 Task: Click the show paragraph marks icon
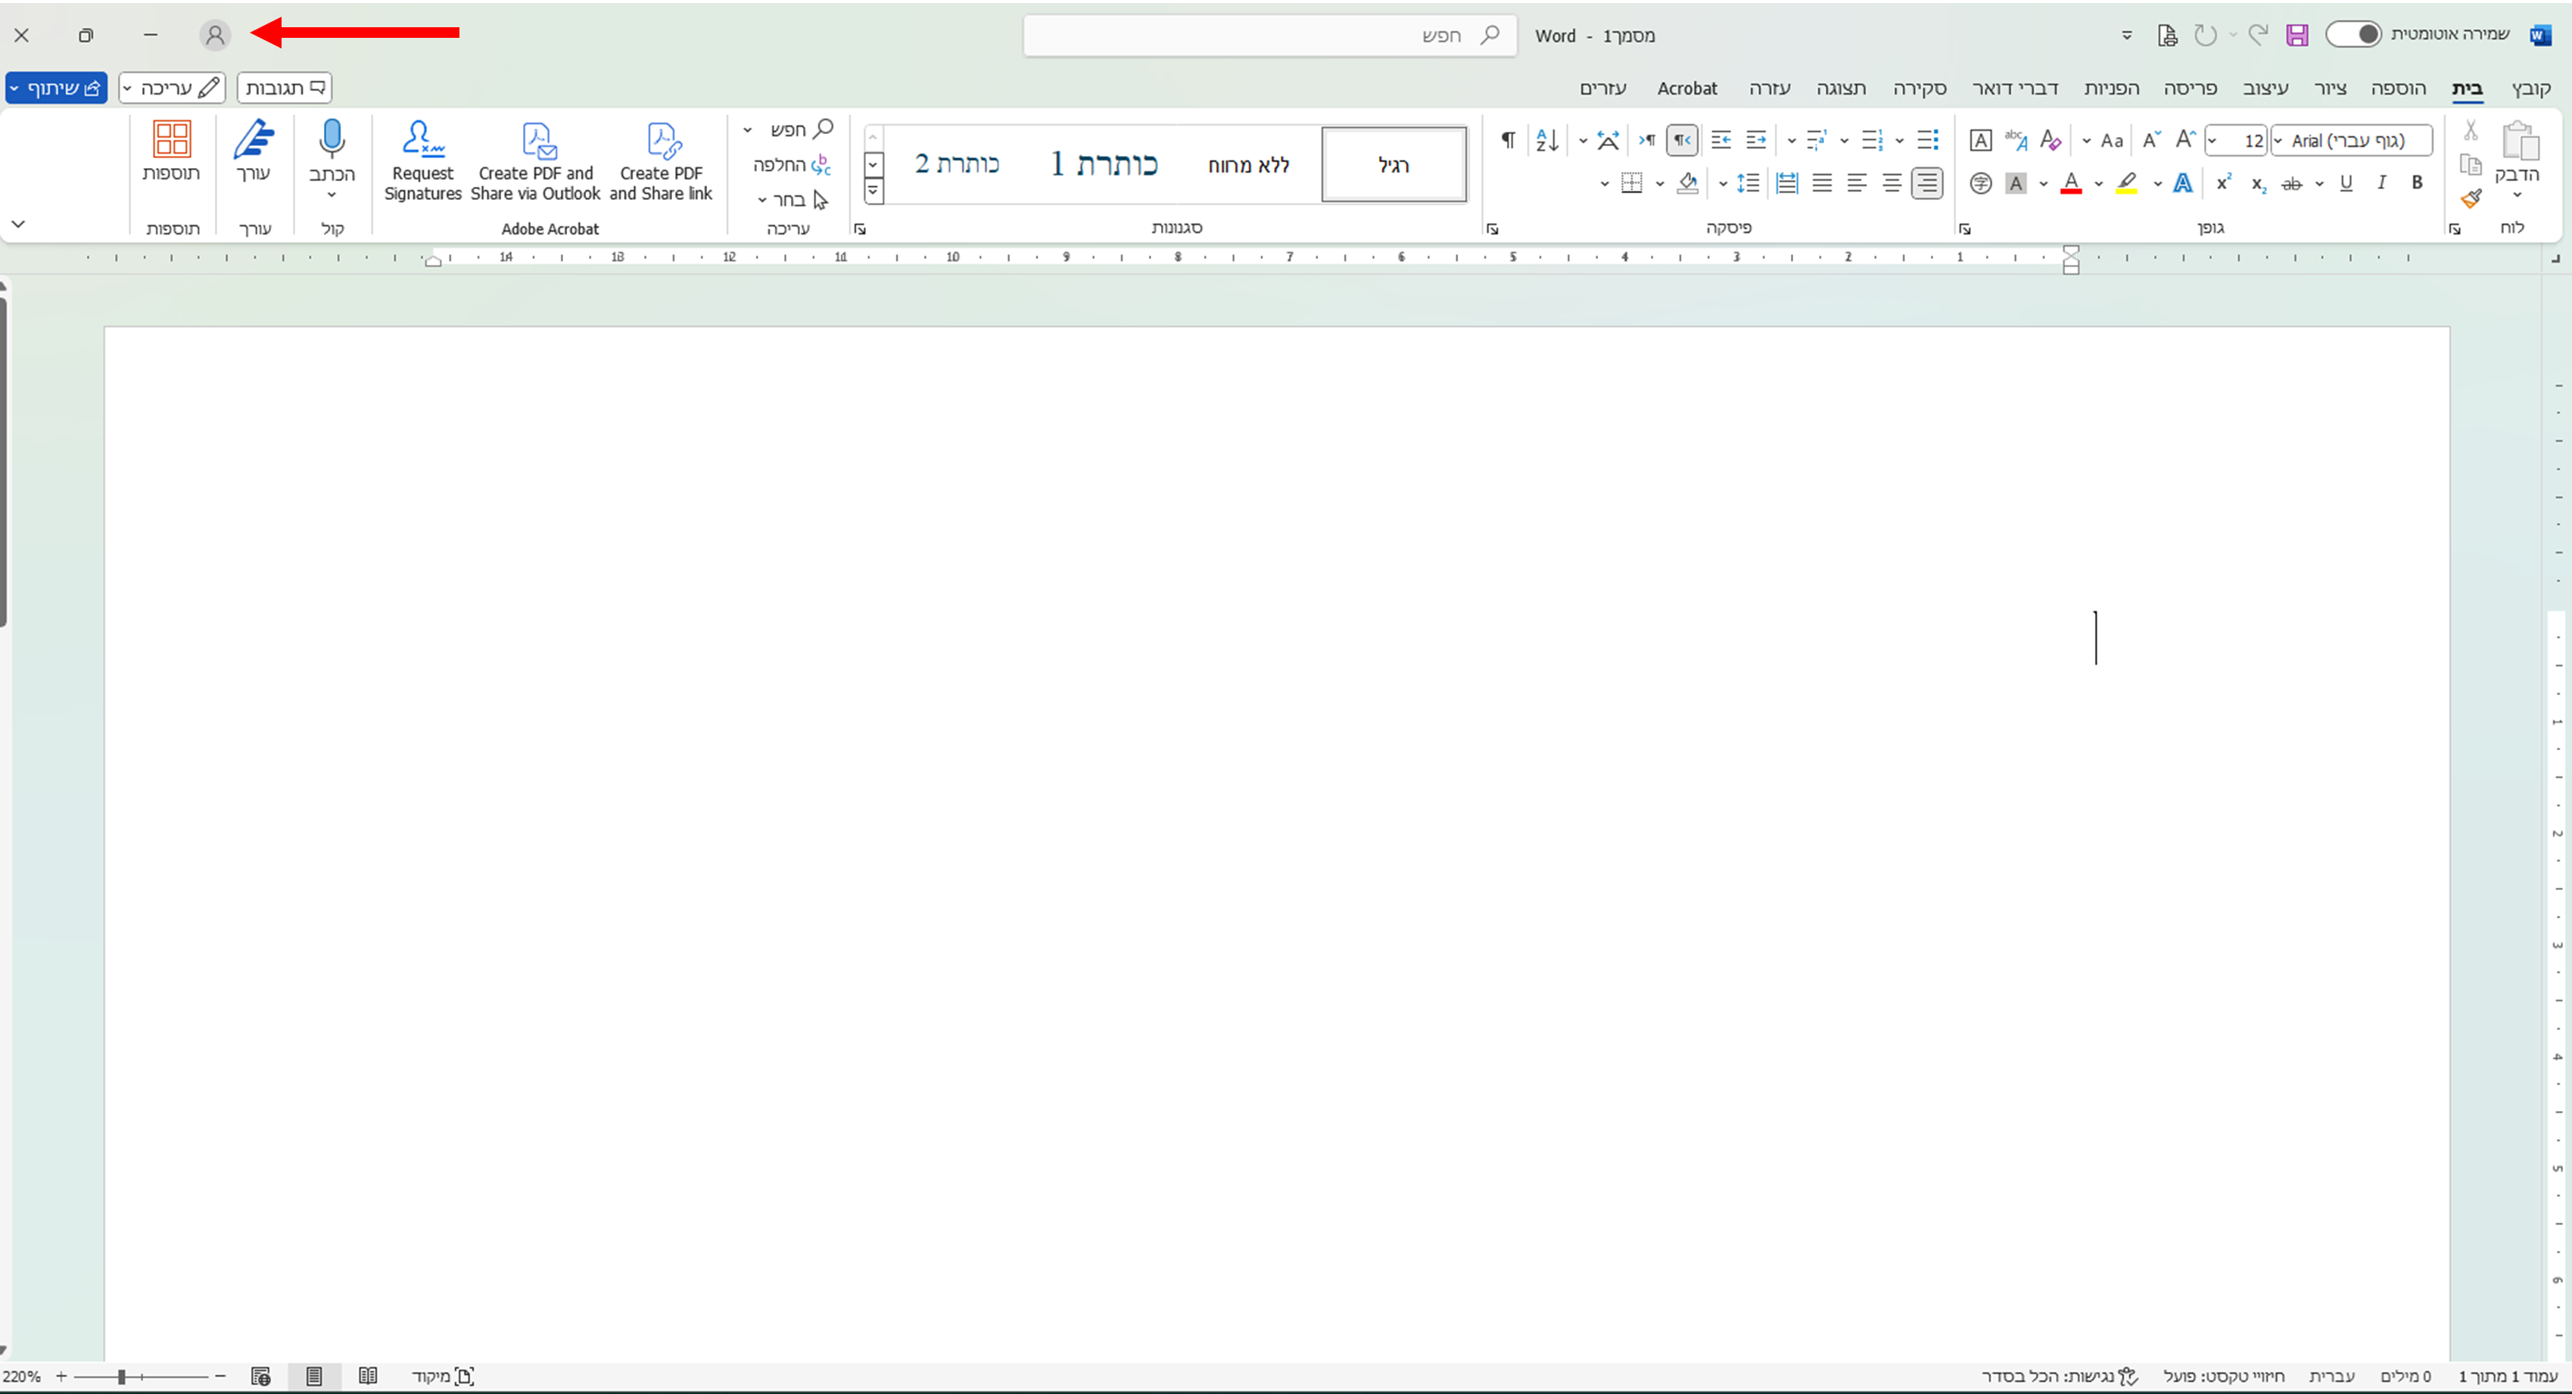coord(1509,140)
